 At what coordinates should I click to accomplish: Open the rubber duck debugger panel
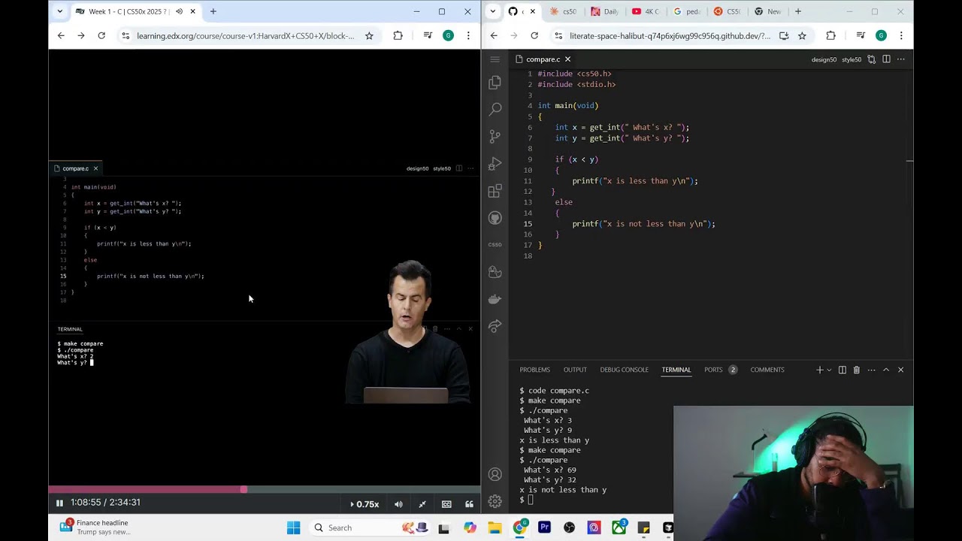click(x=495, y=272)
